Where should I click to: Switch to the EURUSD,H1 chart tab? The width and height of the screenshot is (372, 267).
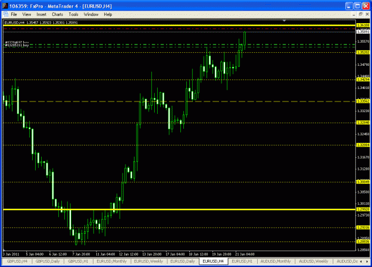click(242, 261)
